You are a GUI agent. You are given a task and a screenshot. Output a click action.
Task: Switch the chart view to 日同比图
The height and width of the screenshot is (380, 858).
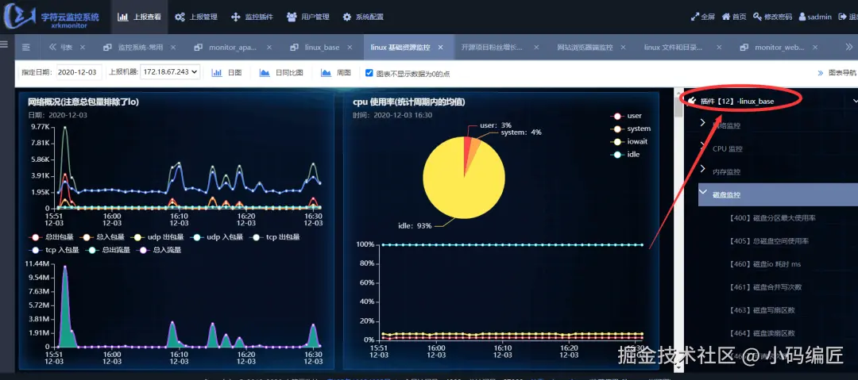(281, 73)
